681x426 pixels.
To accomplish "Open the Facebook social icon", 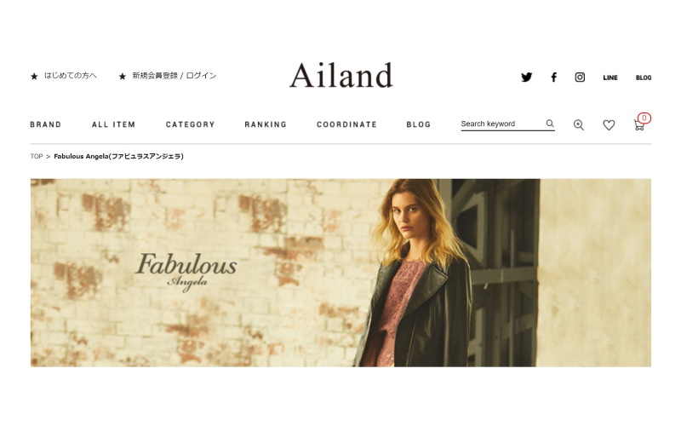I will pyautogui.click(x=554, y=77).
